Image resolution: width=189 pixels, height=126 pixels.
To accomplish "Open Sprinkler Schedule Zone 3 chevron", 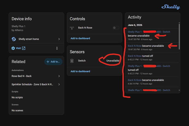I will 59,84.
